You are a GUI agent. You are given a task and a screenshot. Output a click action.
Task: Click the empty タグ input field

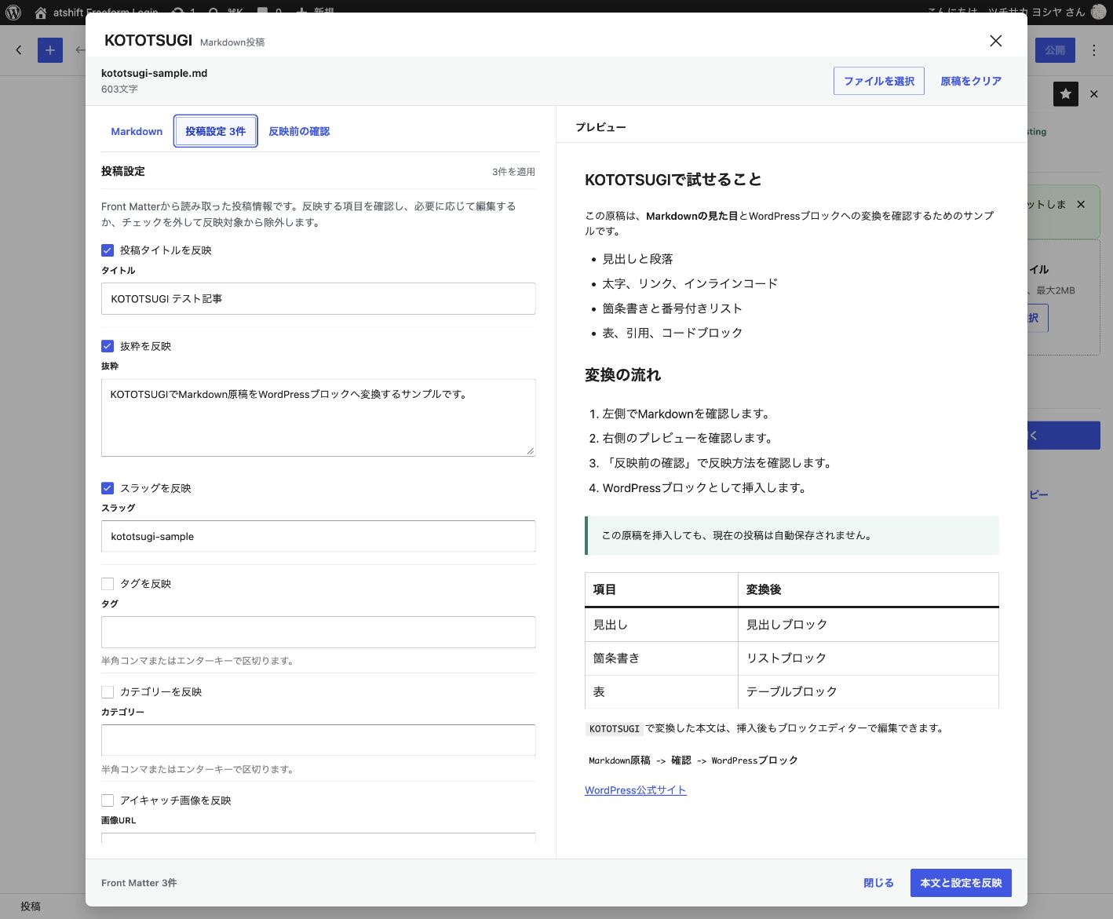click(319, 632)
